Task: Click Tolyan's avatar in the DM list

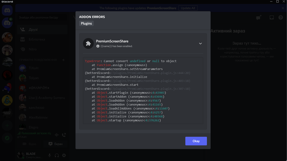Action: 22,78
